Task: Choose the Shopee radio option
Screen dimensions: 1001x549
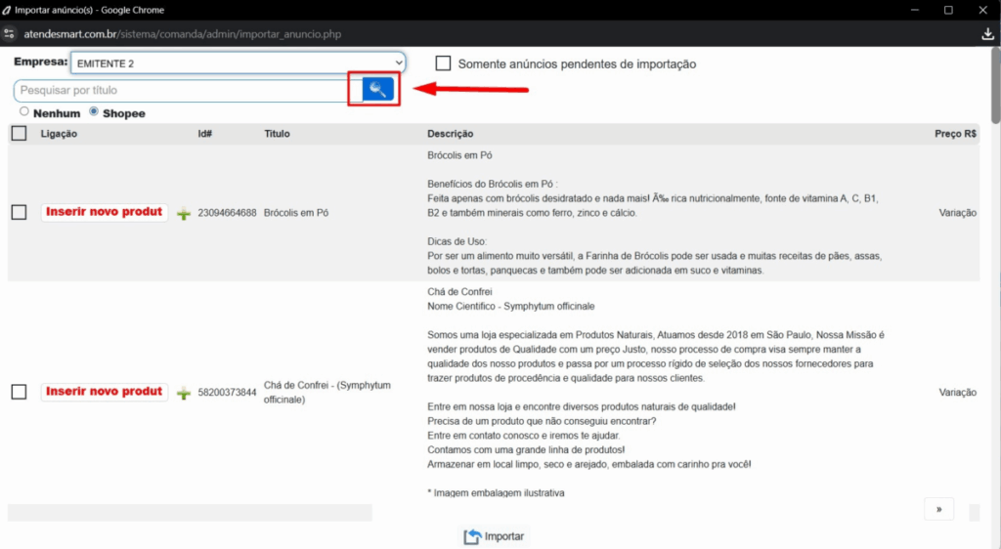Action: click(x=94, y=112)
